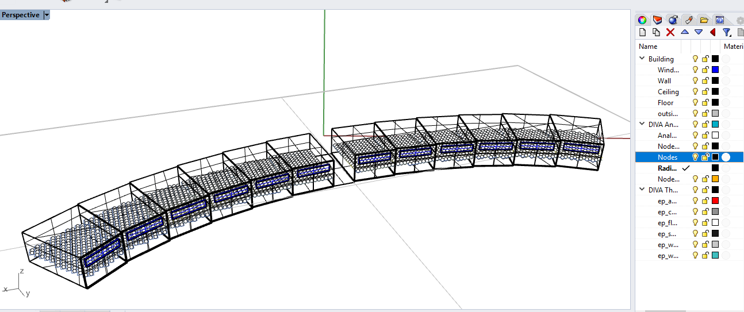744x312 pixels.
Task: Click the lock icon of Building layer
Action: [x=705, y=59]
